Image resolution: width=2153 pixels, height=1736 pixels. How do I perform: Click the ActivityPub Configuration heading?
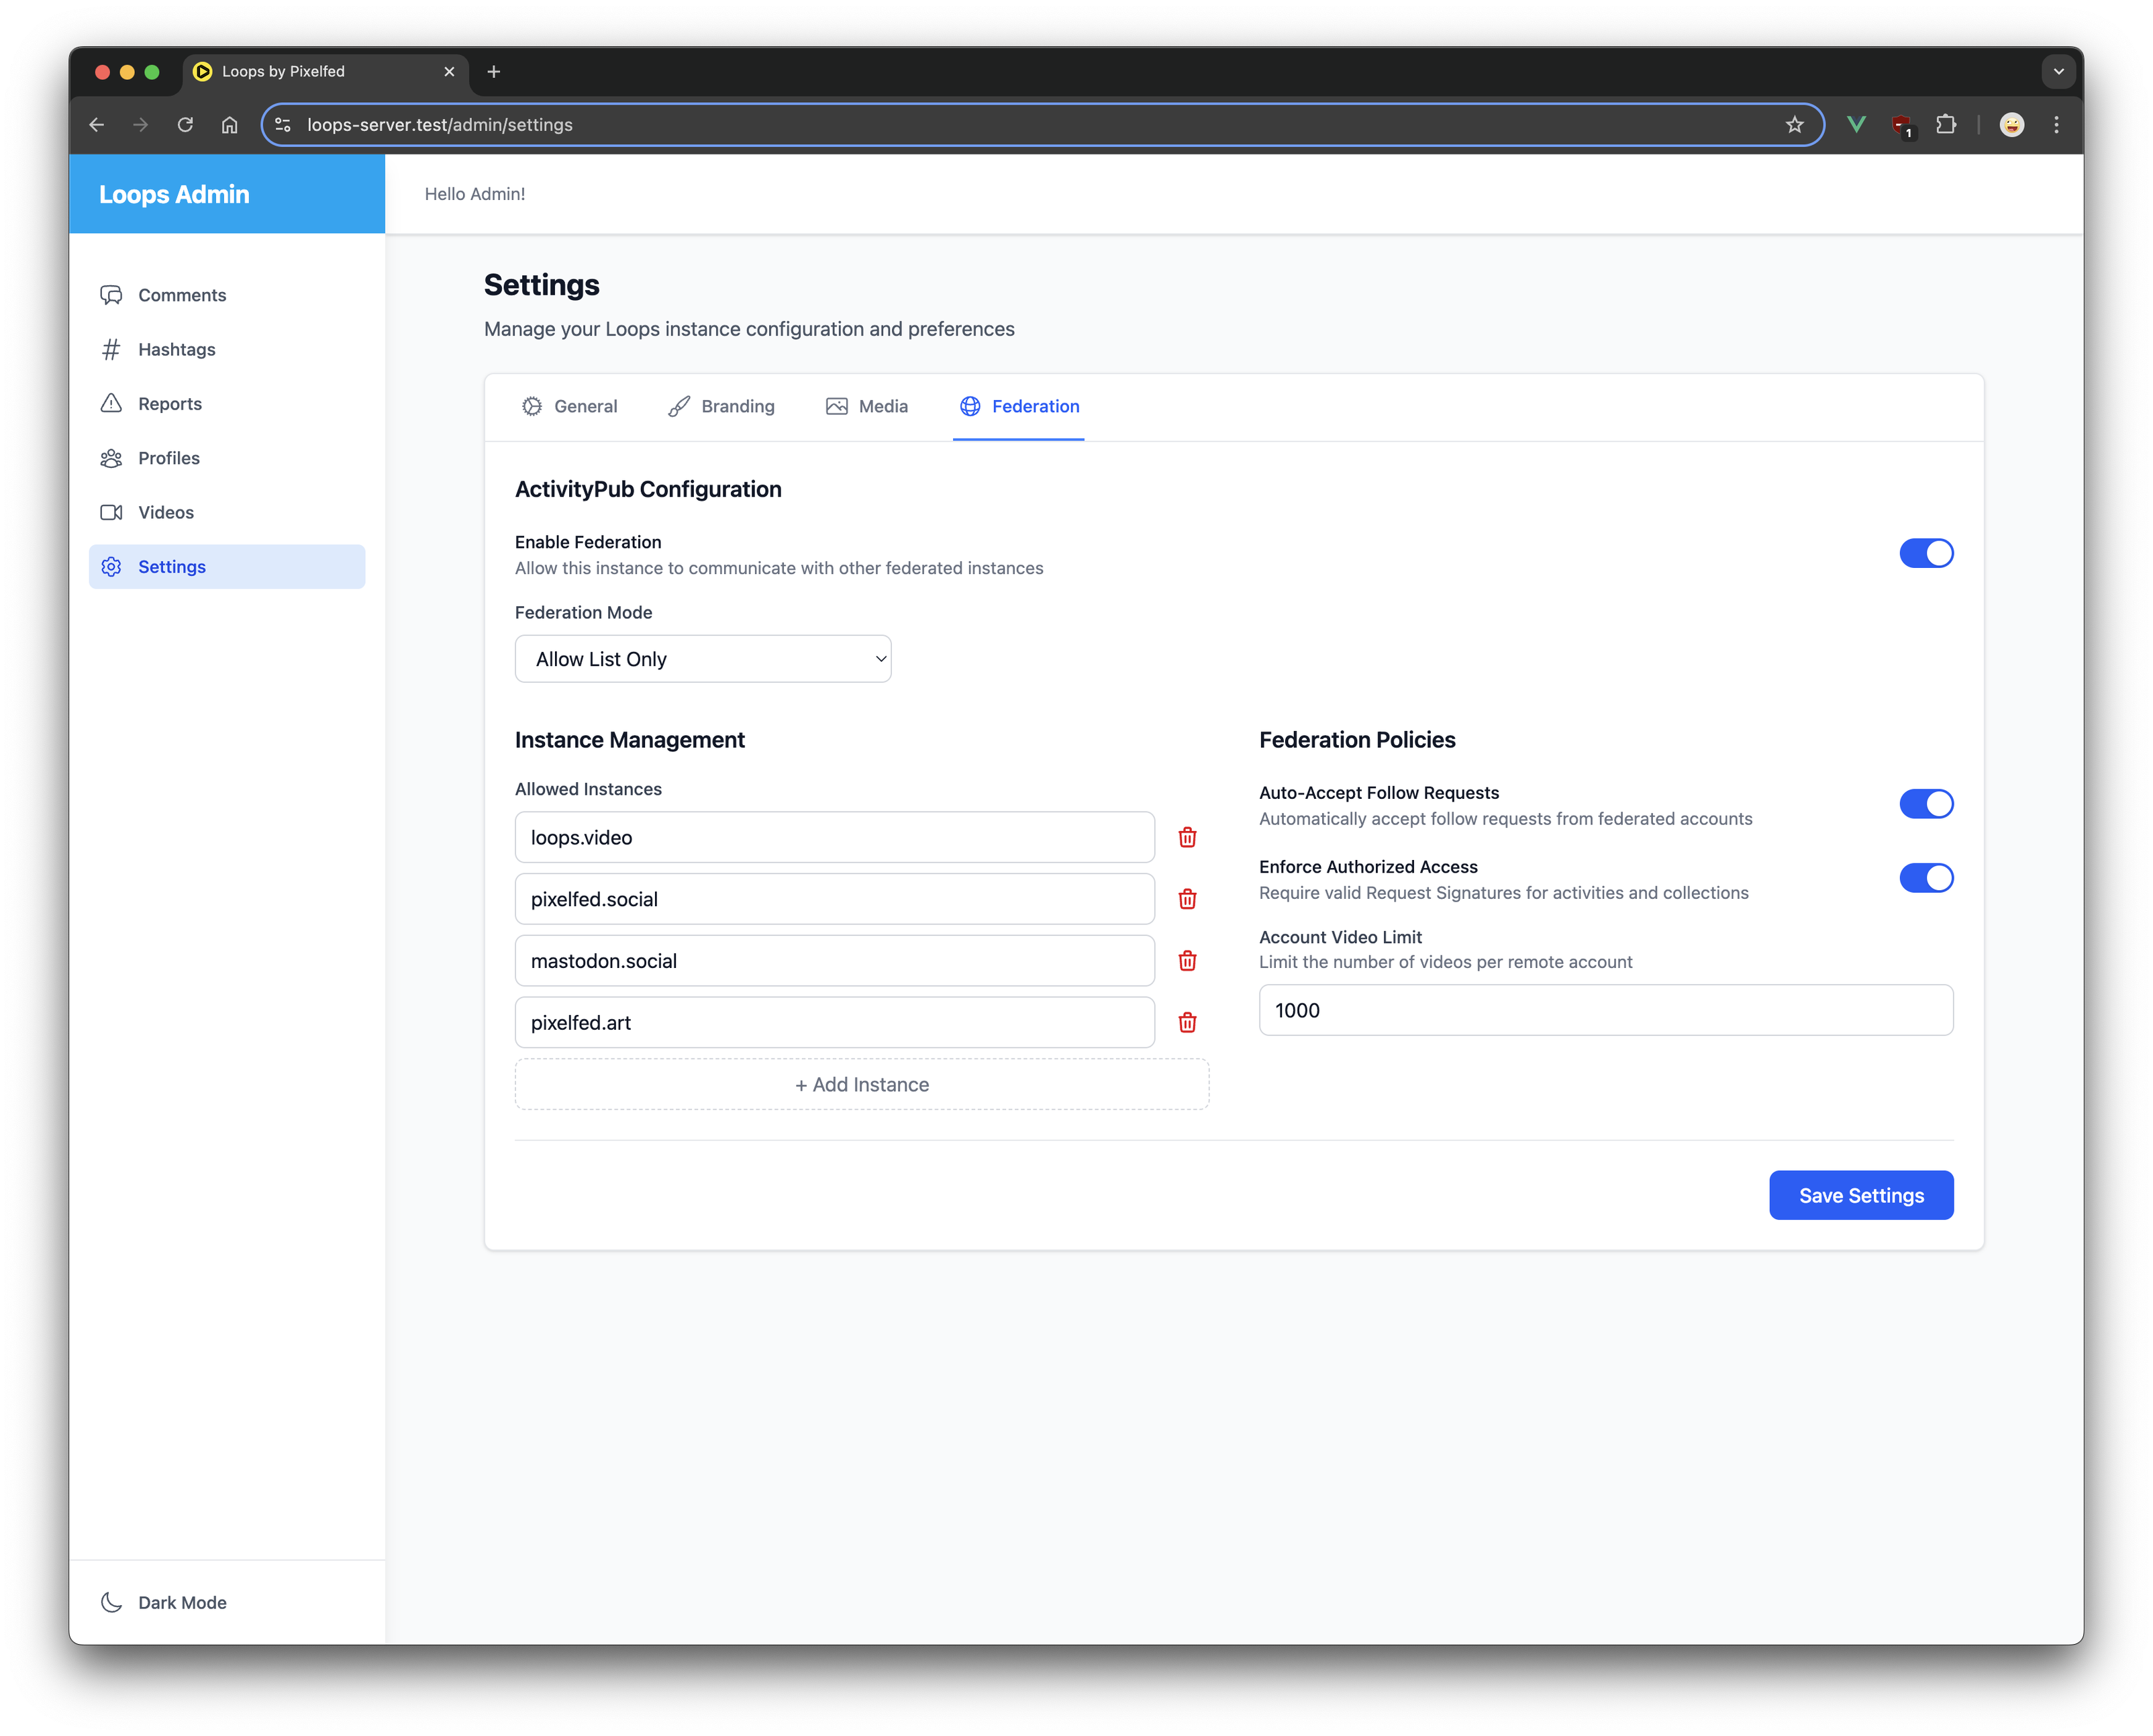648,489
